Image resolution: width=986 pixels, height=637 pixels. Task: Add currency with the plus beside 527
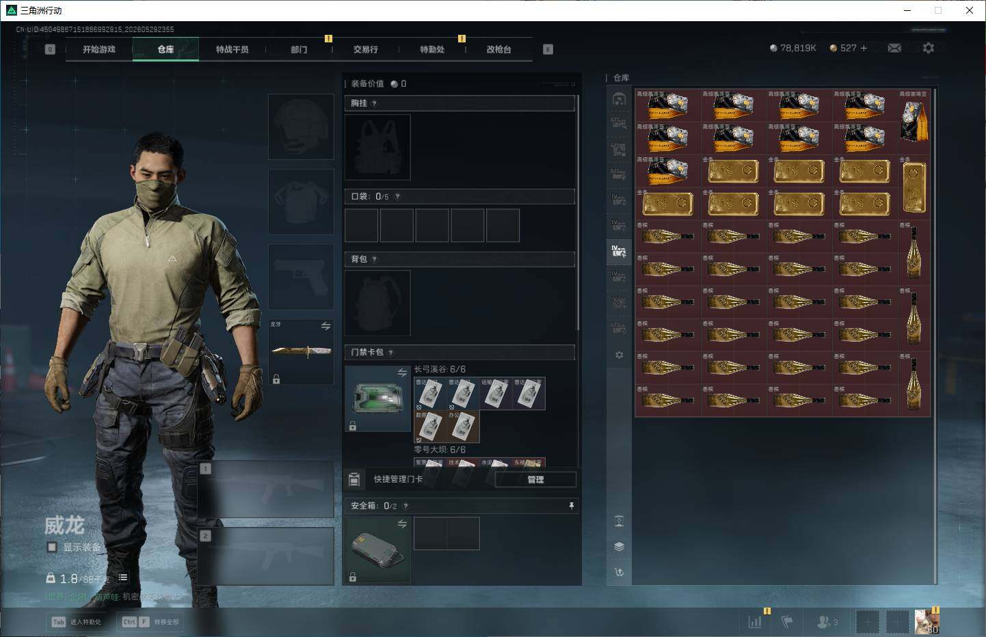point(864,48)
